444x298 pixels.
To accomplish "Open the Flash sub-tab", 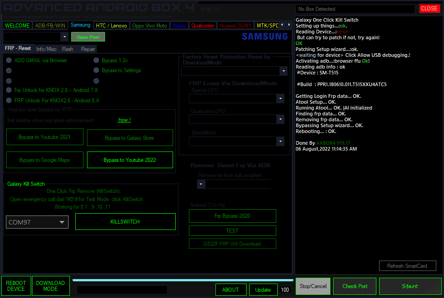I will 68,49.
